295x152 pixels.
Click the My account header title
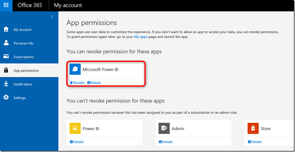pos(68,5)
